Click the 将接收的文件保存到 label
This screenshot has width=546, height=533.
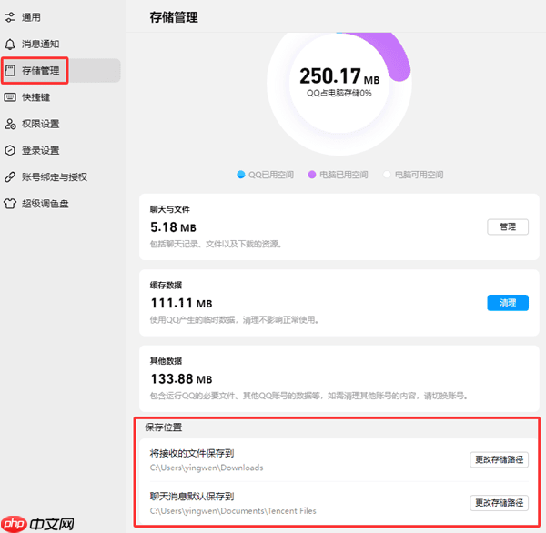click(x=191, y=453)
